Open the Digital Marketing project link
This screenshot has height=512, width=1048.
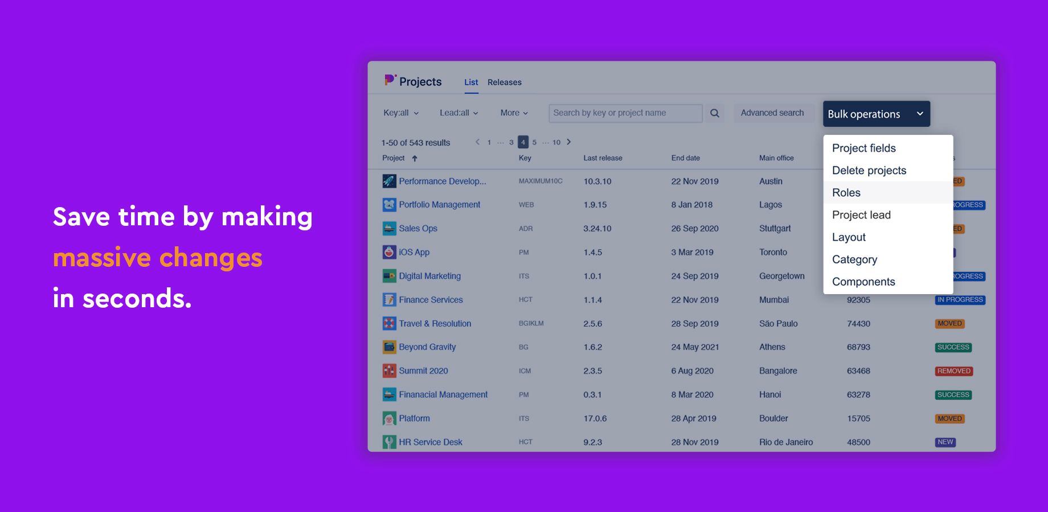click(430, 276)
